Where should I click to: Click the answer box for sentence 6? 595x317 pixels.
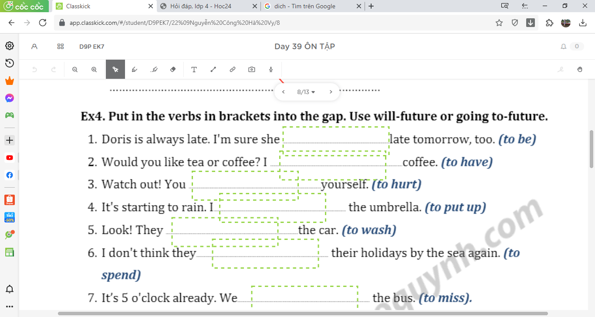click(x=265, y=253)
